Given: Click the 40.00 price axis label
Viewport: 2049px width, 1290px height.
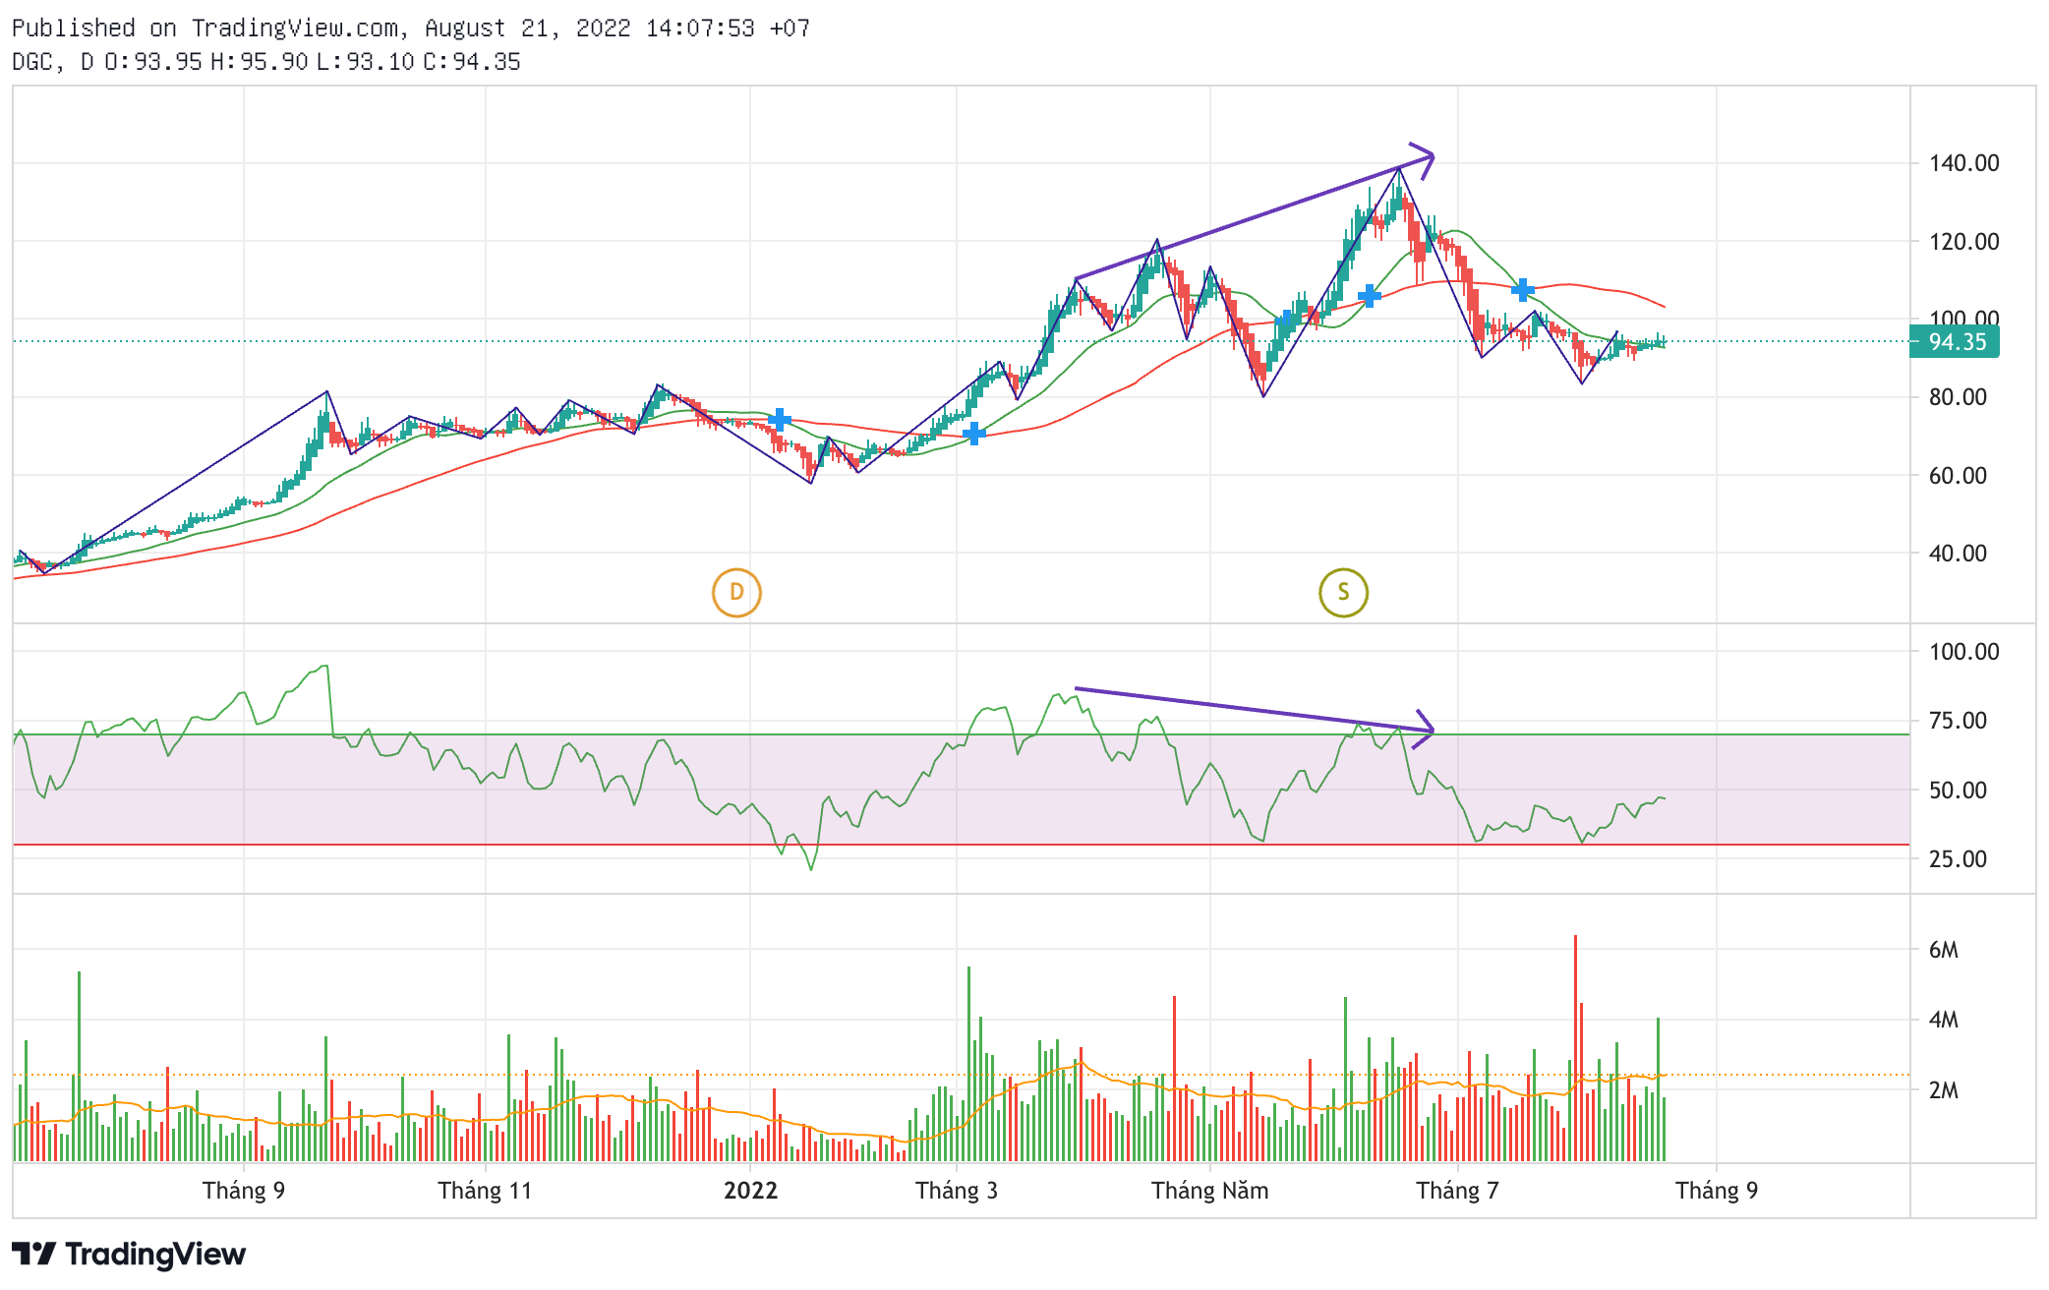Looking at the screenshot, I should 1958,554.
